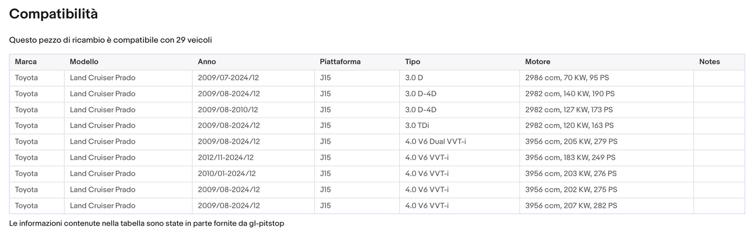Click the 29 vehicles compatibility text
The height and width of the screenshot is (232, 755).
[110, 40]
